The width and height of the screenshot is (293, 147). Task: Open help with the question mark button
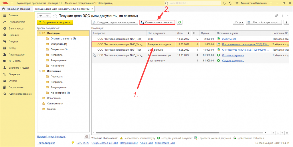click(x=286, y=22)
